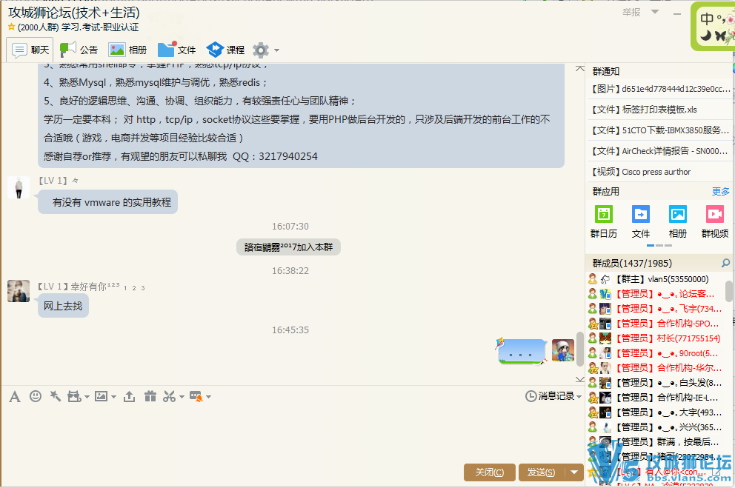Open the emoji smiley picker

click(35, 397)
